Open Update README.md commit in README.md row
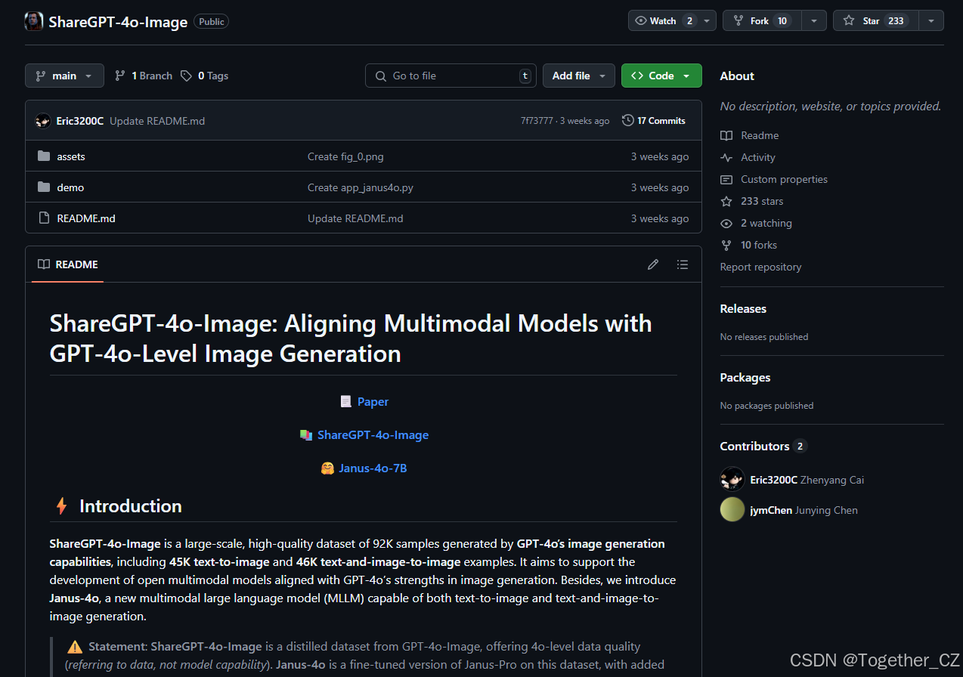The width and height of the screenshot is (963, 677). (x=355, y=218)
